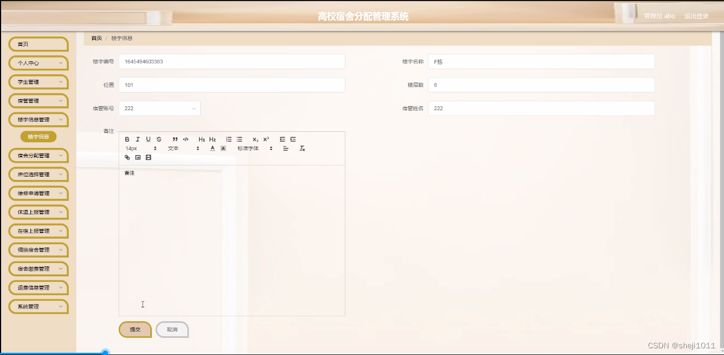
Task: Apply italic formatting in the remarks editor
Action: 137,140
